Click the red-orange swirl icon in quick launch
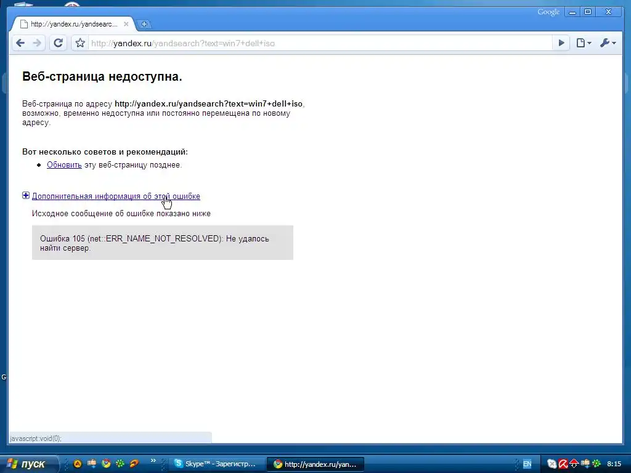 tap(134, 464)
